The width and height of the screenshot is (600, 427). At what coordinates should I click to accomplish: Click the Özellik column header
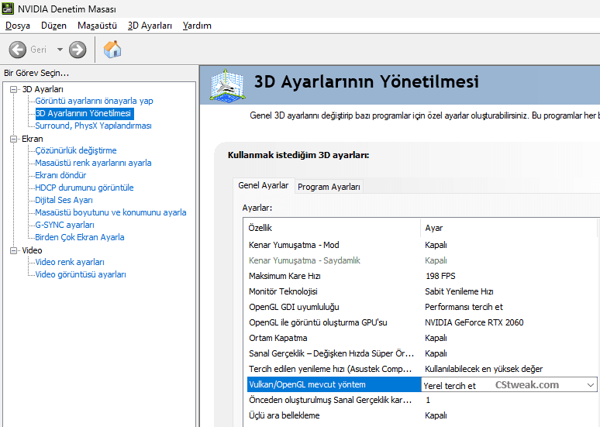tap(332, 228)
